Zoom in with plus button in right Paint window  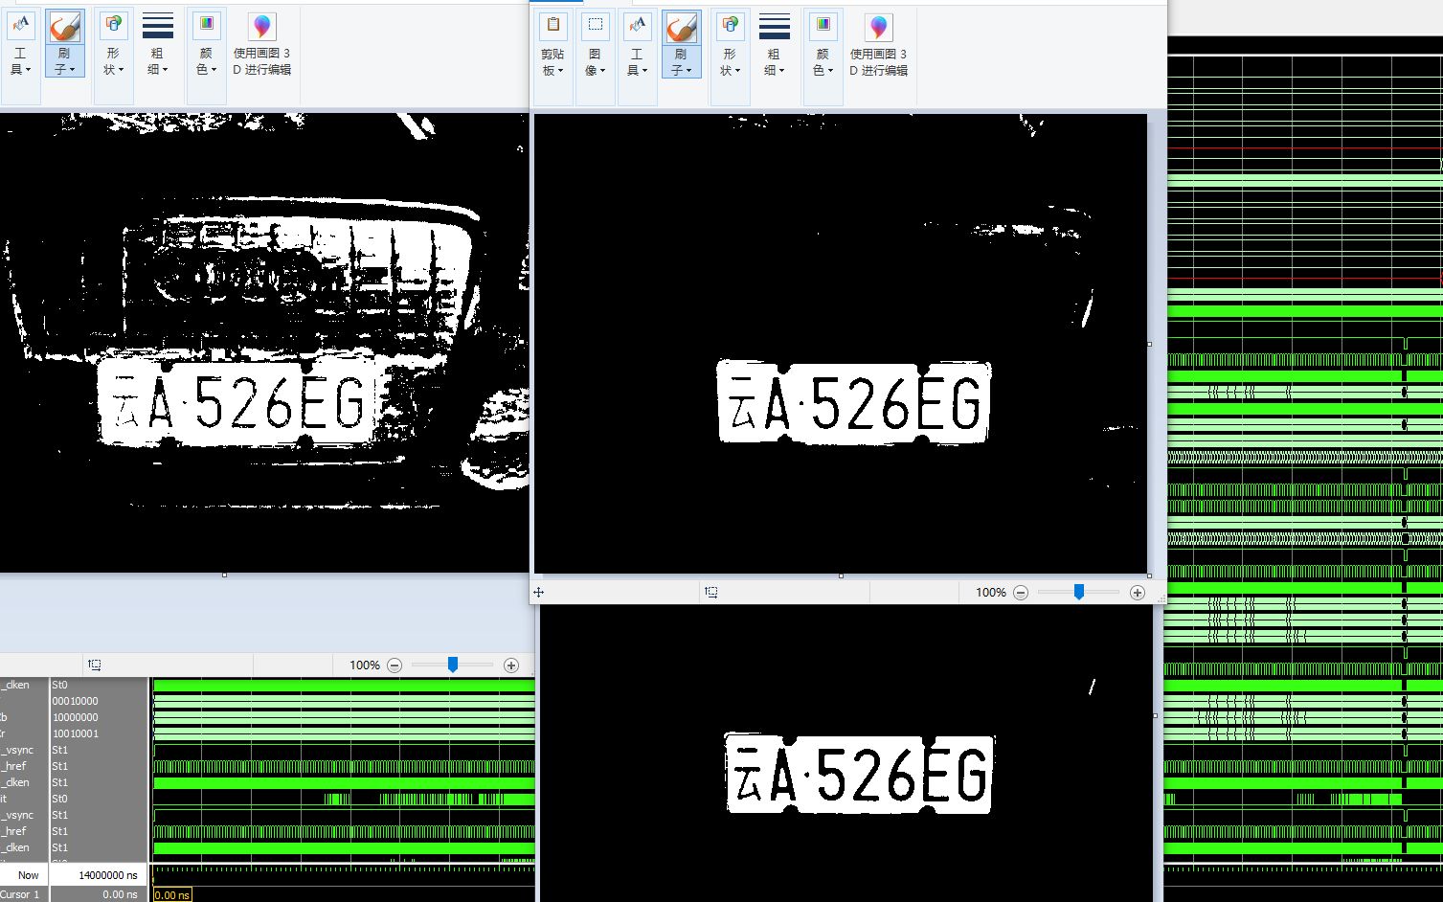[1137, 593]
